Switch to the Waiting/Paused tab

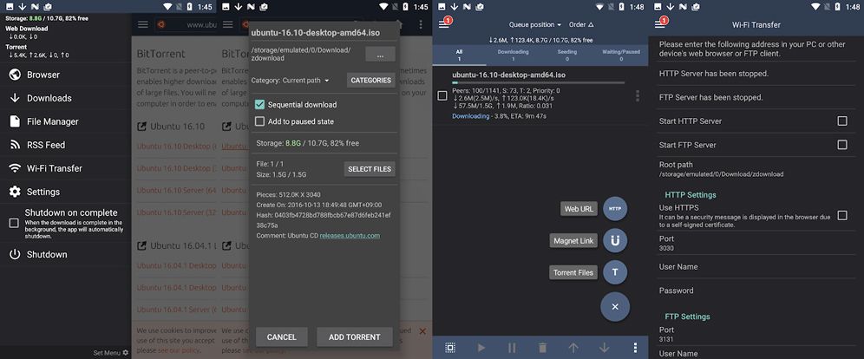click(x=621, y=55)
